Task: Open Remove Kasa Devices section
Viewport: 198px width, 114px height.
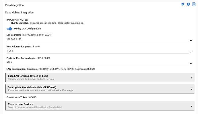Action: [100, 106]
